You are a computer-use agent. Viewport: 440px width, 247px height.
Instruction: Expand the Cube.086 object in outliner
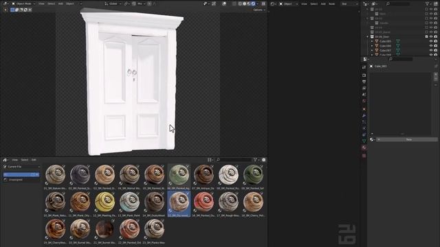tap(372, 46)
